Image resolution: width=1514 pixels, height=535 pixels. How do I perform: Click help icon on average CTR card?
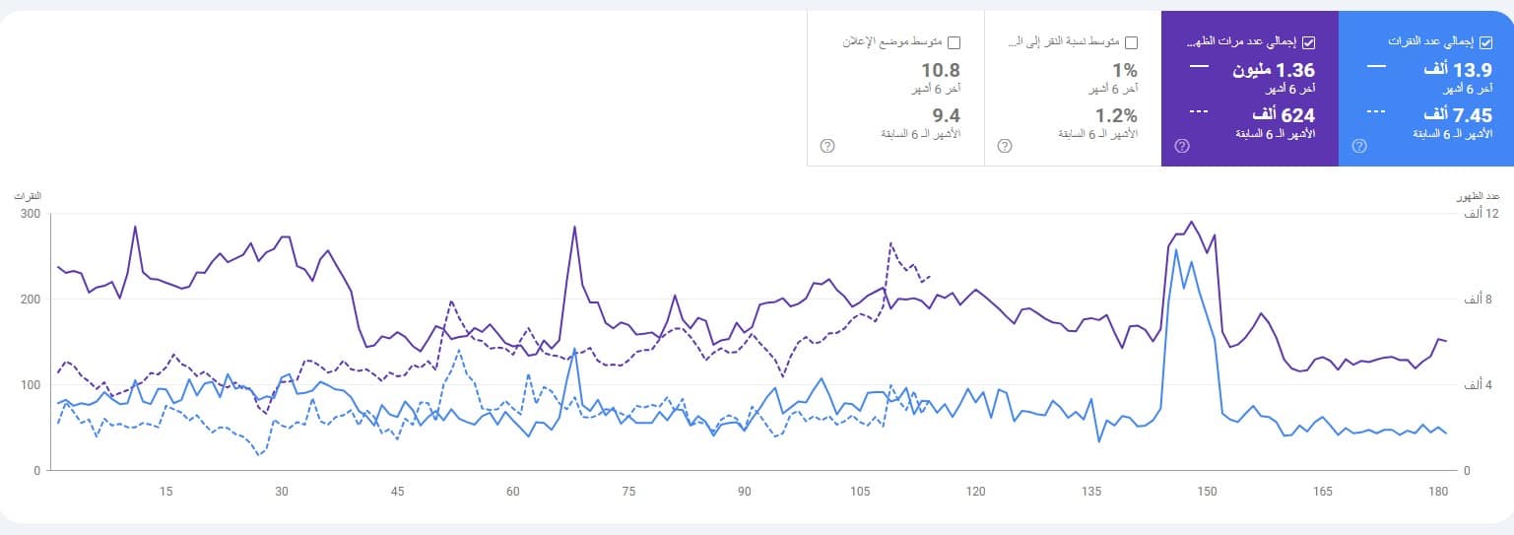coord(1005,146)
